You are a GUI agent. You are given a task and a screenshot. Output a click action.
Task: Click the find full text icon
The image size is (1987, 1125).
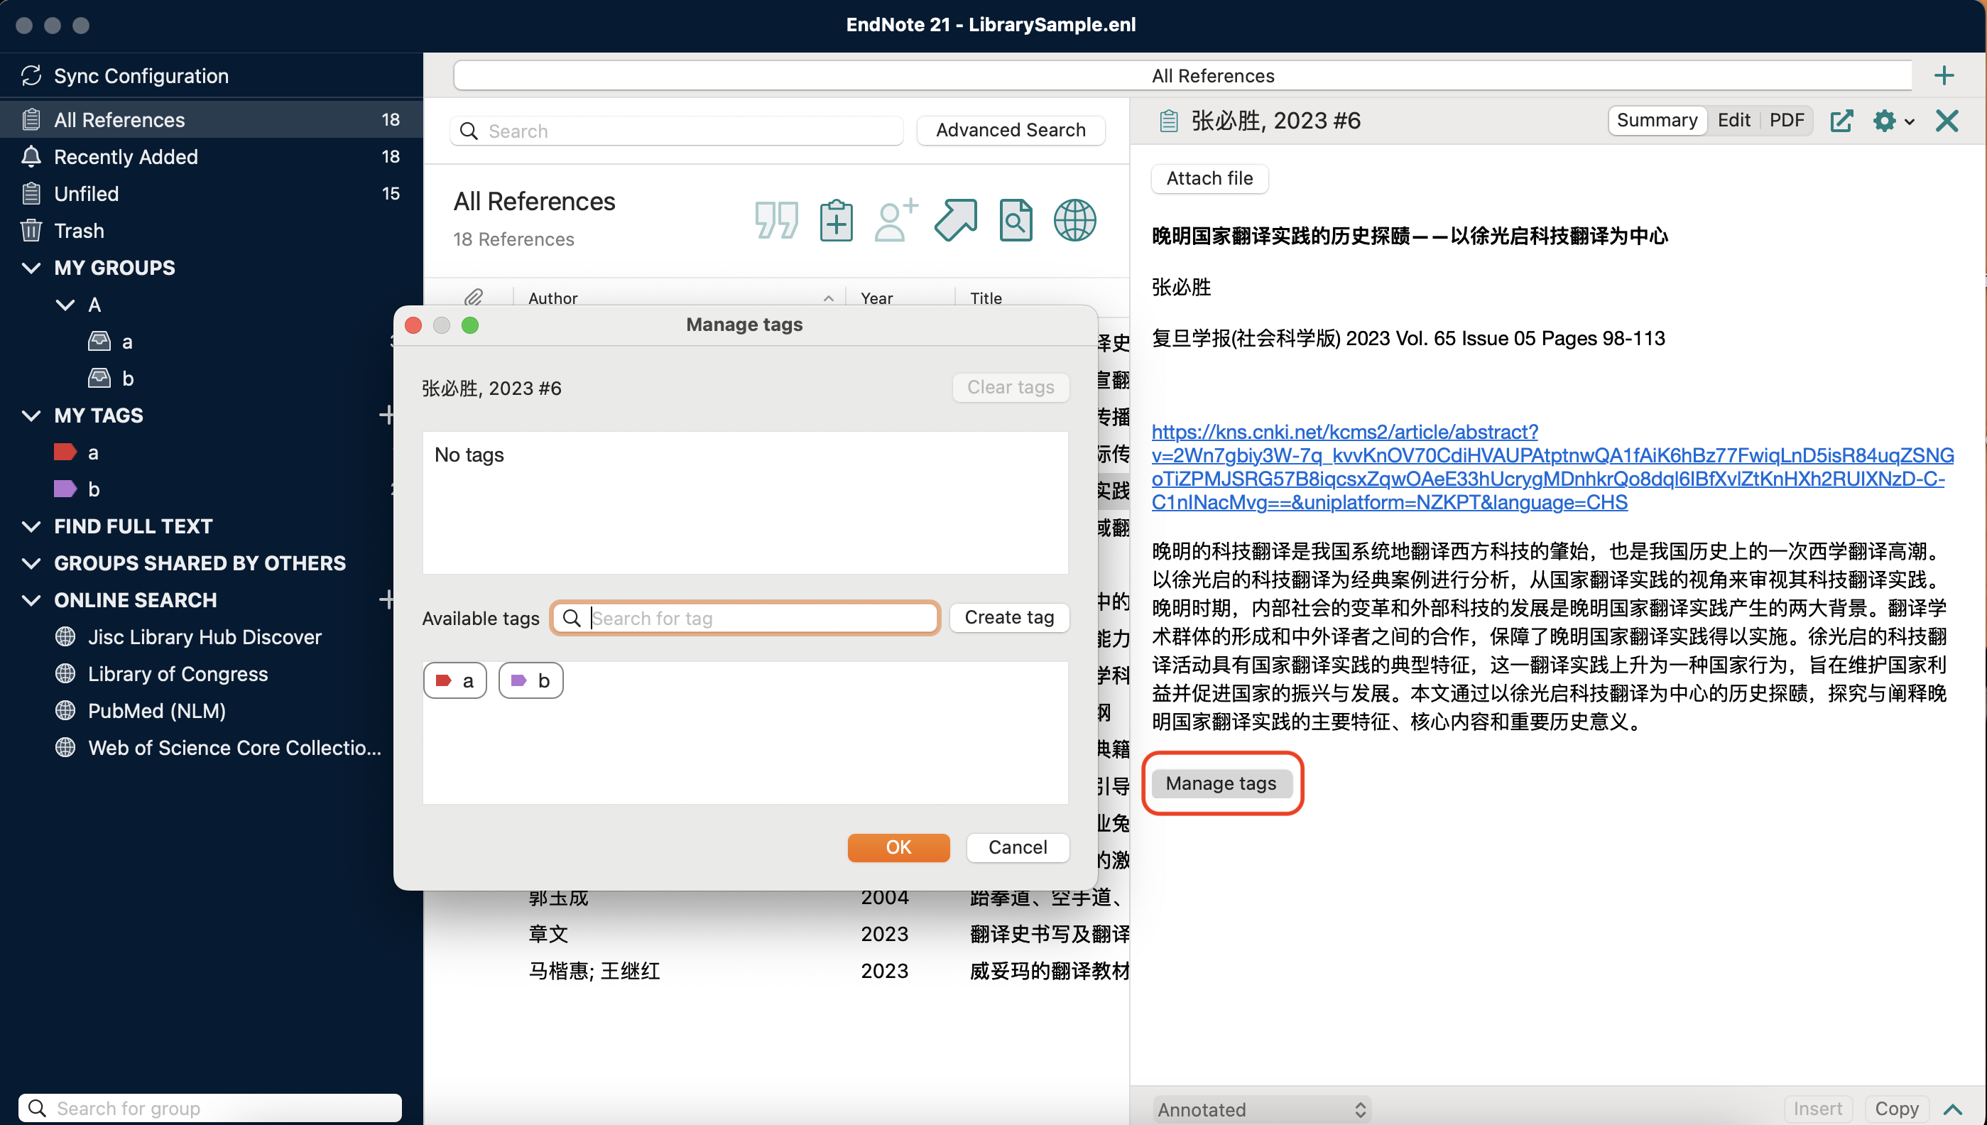[1015, 220]
